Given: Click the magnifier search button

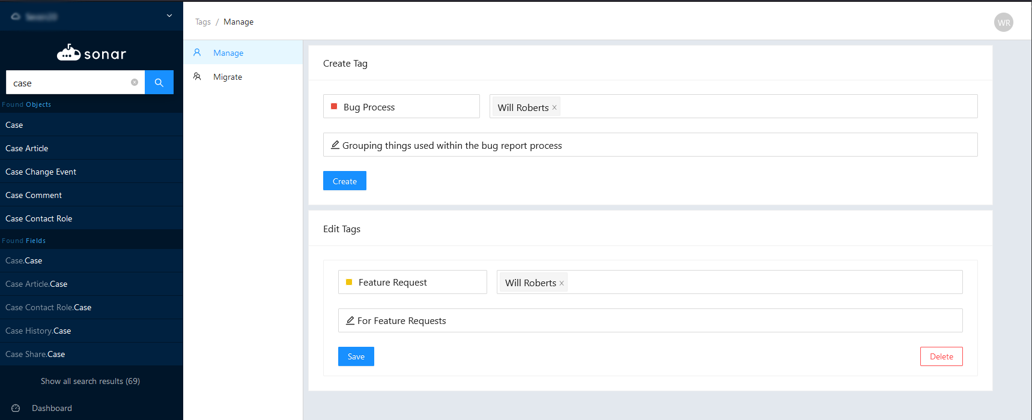Looking at the screenshot, I should (x=159, y=83).
